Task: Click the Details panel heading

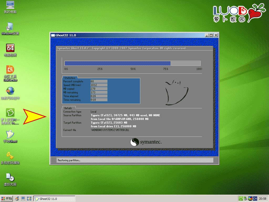Action: [68, 108]
